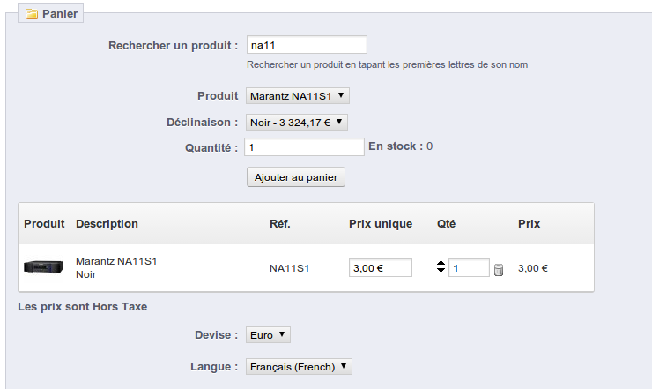Viewport: 652px width, 389px height.
Task: Expand the Déclinaison dropdown
Action: click(296, 123)
